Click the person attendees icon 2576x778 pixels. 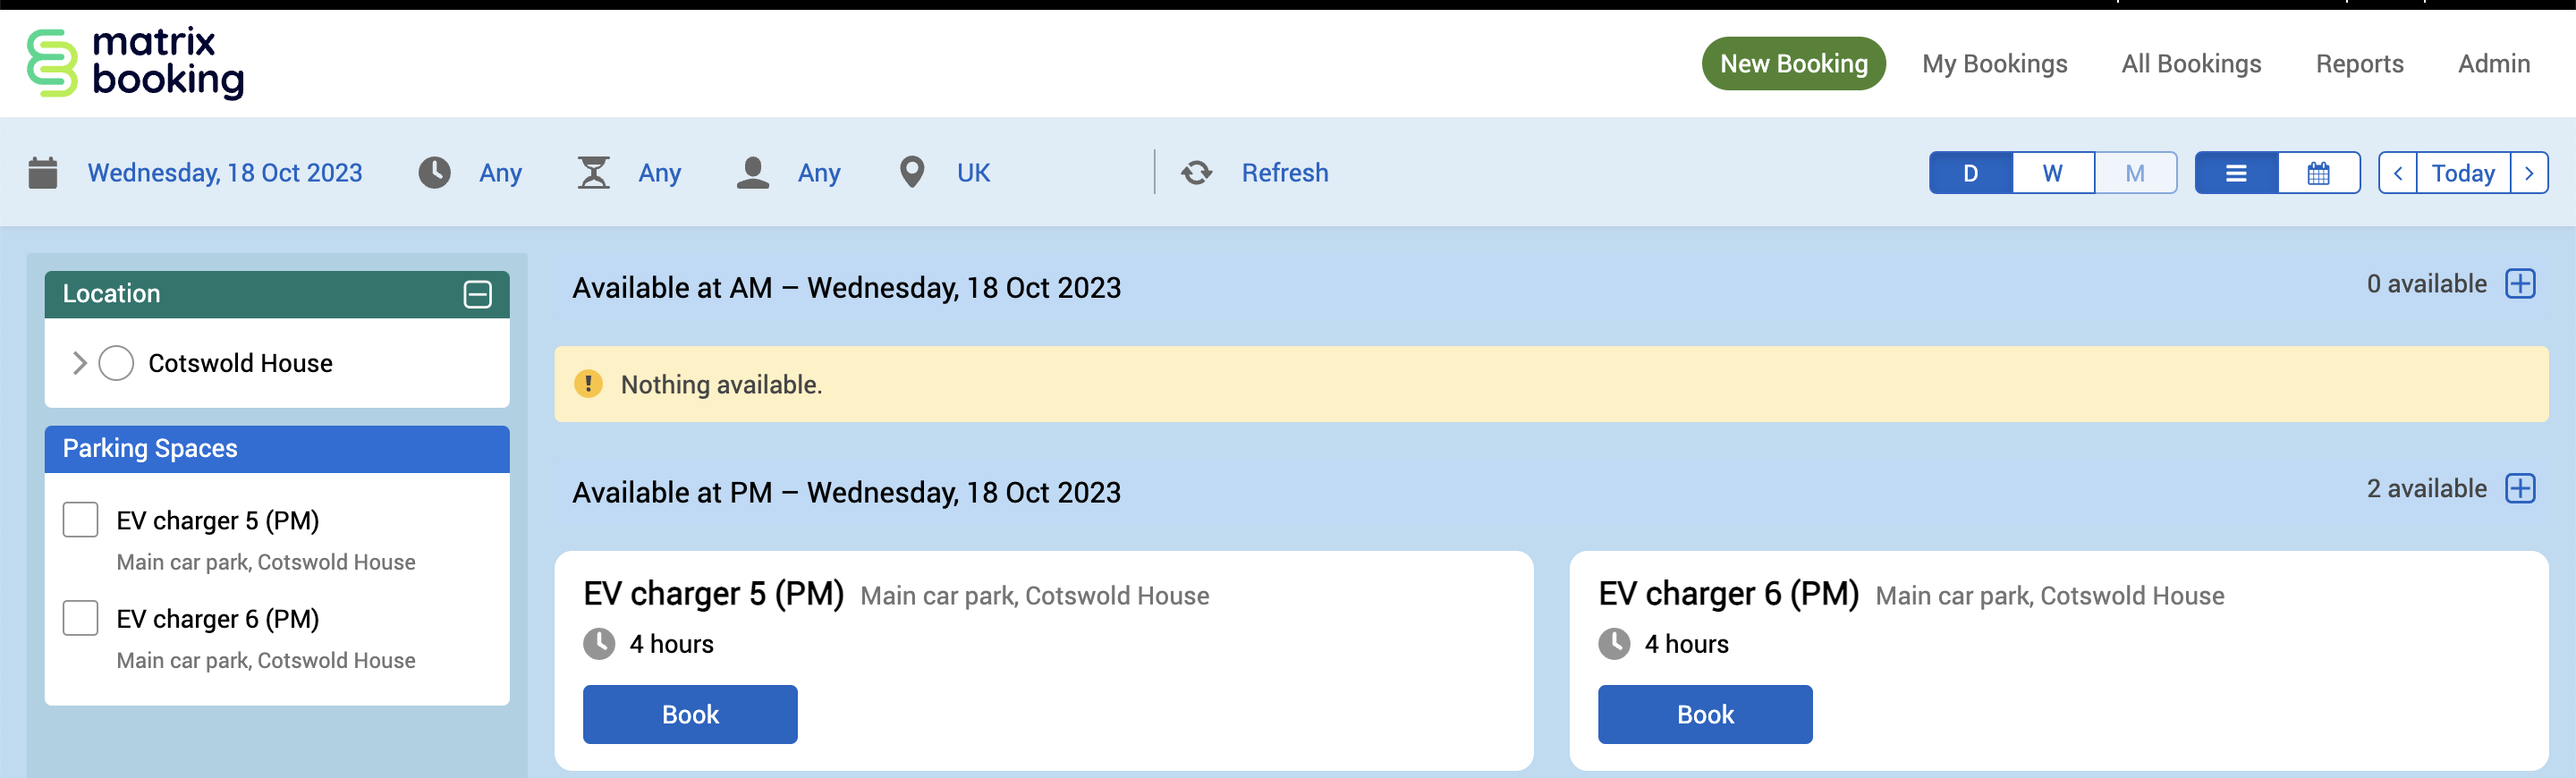(753, 173)
